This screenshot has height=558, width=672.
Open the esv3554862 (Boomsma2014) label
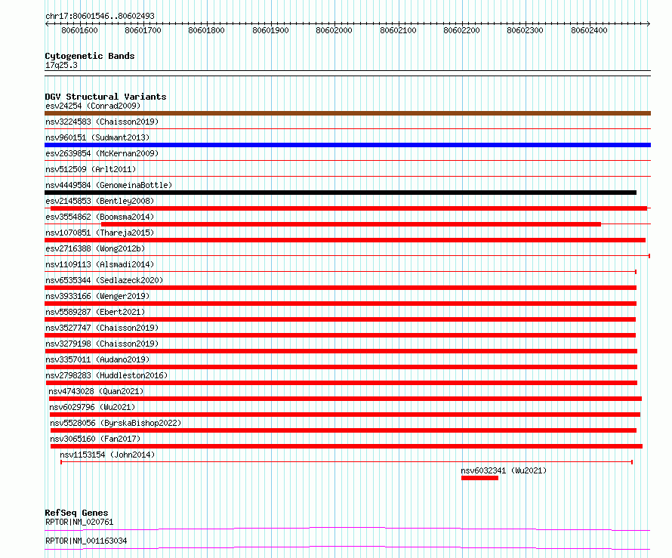tap(100, 217)
